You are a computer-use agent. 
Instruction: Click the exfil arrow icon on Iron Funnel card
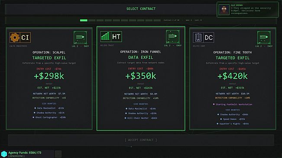pyautogui.click(x=173, y=37)
